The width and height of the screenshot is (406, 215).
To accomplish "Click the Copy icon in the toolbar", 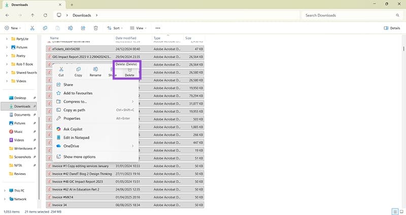I will pos(45,28).
